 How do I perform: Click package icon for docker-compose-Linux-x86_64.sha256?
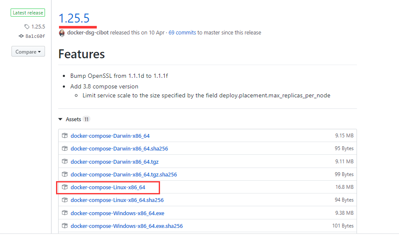coord(65,200)
